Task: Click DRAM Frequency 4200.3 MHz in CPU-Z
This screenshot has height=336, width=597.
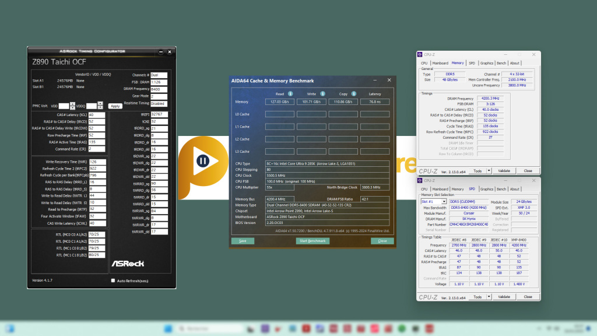Action: (x=490, y=98)
